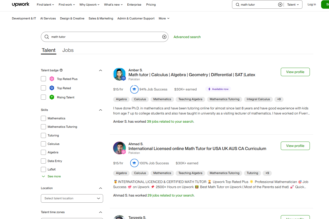Screen dimensions: 329x219
Task: Open Amber S. Math tutor title link
Action: click(x=192, y=75)
